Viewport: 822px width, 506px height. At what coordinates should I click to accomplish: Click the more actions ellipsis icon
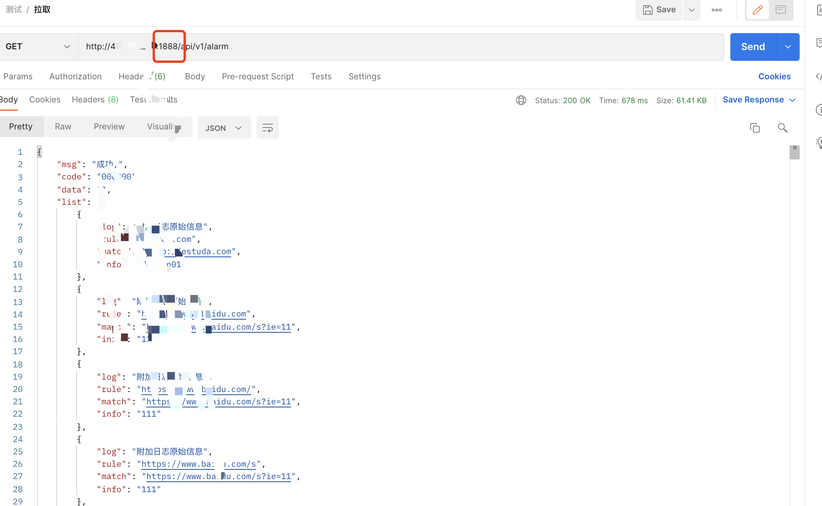click(717, 10)
